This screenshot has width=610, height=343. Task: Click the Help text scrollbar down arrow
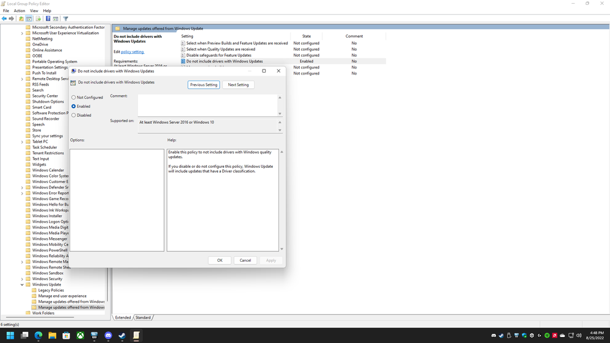click(x=281, y=249)
